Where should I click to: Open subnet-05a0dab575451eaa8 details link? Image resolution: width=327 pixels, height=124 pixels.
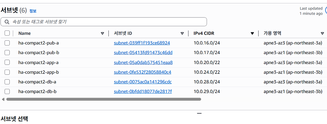(143, 63)
